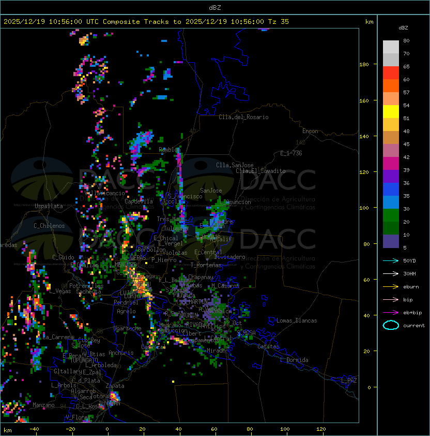The image size is (430, 436).
Task: Click the C_Guido map label
Action: point(63,257)
